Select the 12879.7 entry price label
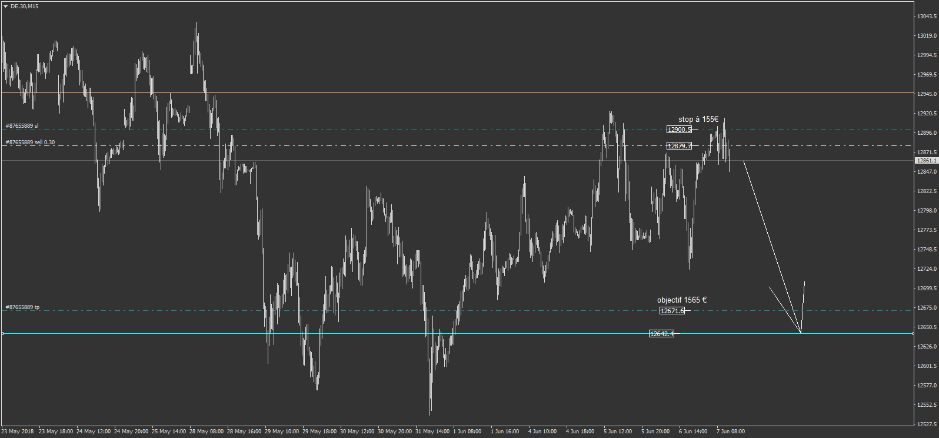 tap(680, 146)
